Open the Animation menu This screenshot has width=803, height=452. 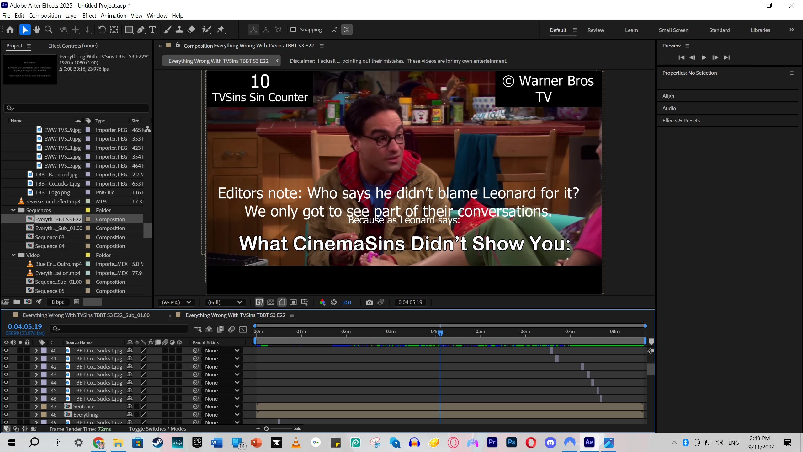click(x=113, y=16)
